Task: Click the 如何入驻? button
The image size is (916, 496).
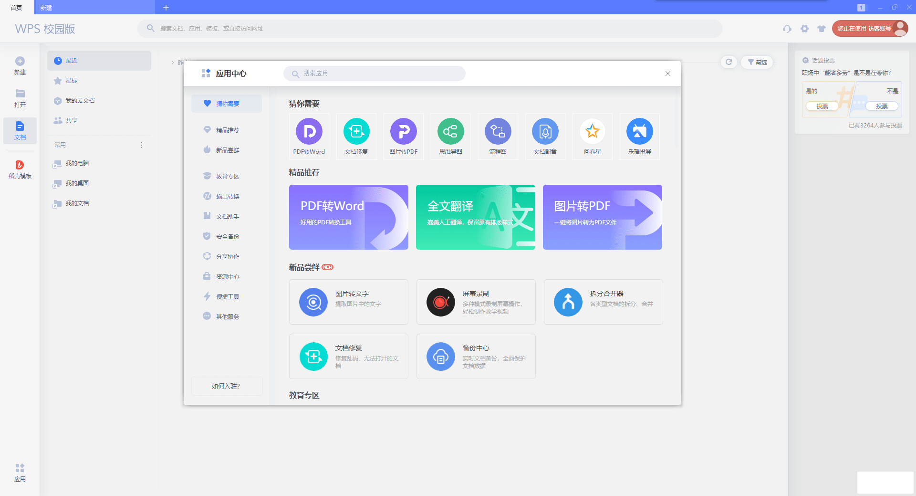Action: click(227, 386)
